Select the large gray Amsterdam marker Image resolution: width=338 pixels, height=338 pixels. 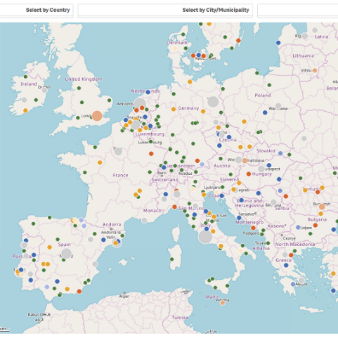[140, 104]
